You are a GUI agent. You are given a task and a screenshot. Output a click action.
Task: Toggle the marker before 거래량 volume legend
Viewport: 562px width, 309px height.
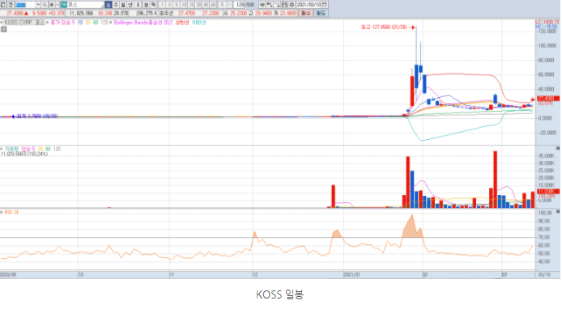pos(2,149)
